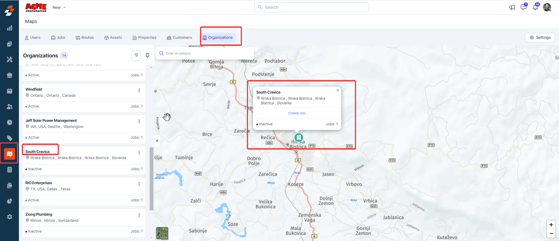This screenshot has width=559, height=241.
Task: Open Windfield options menu
Action: [139, 90]
